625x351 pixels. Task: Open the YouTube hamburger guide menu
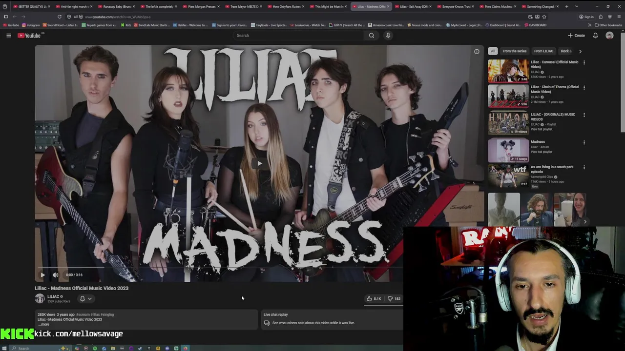[8, 35]
